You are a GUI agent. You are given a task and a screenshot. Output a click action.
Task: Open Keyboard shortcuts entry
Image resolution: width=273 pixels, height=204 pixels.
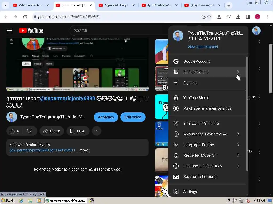(x=207, y=177)
